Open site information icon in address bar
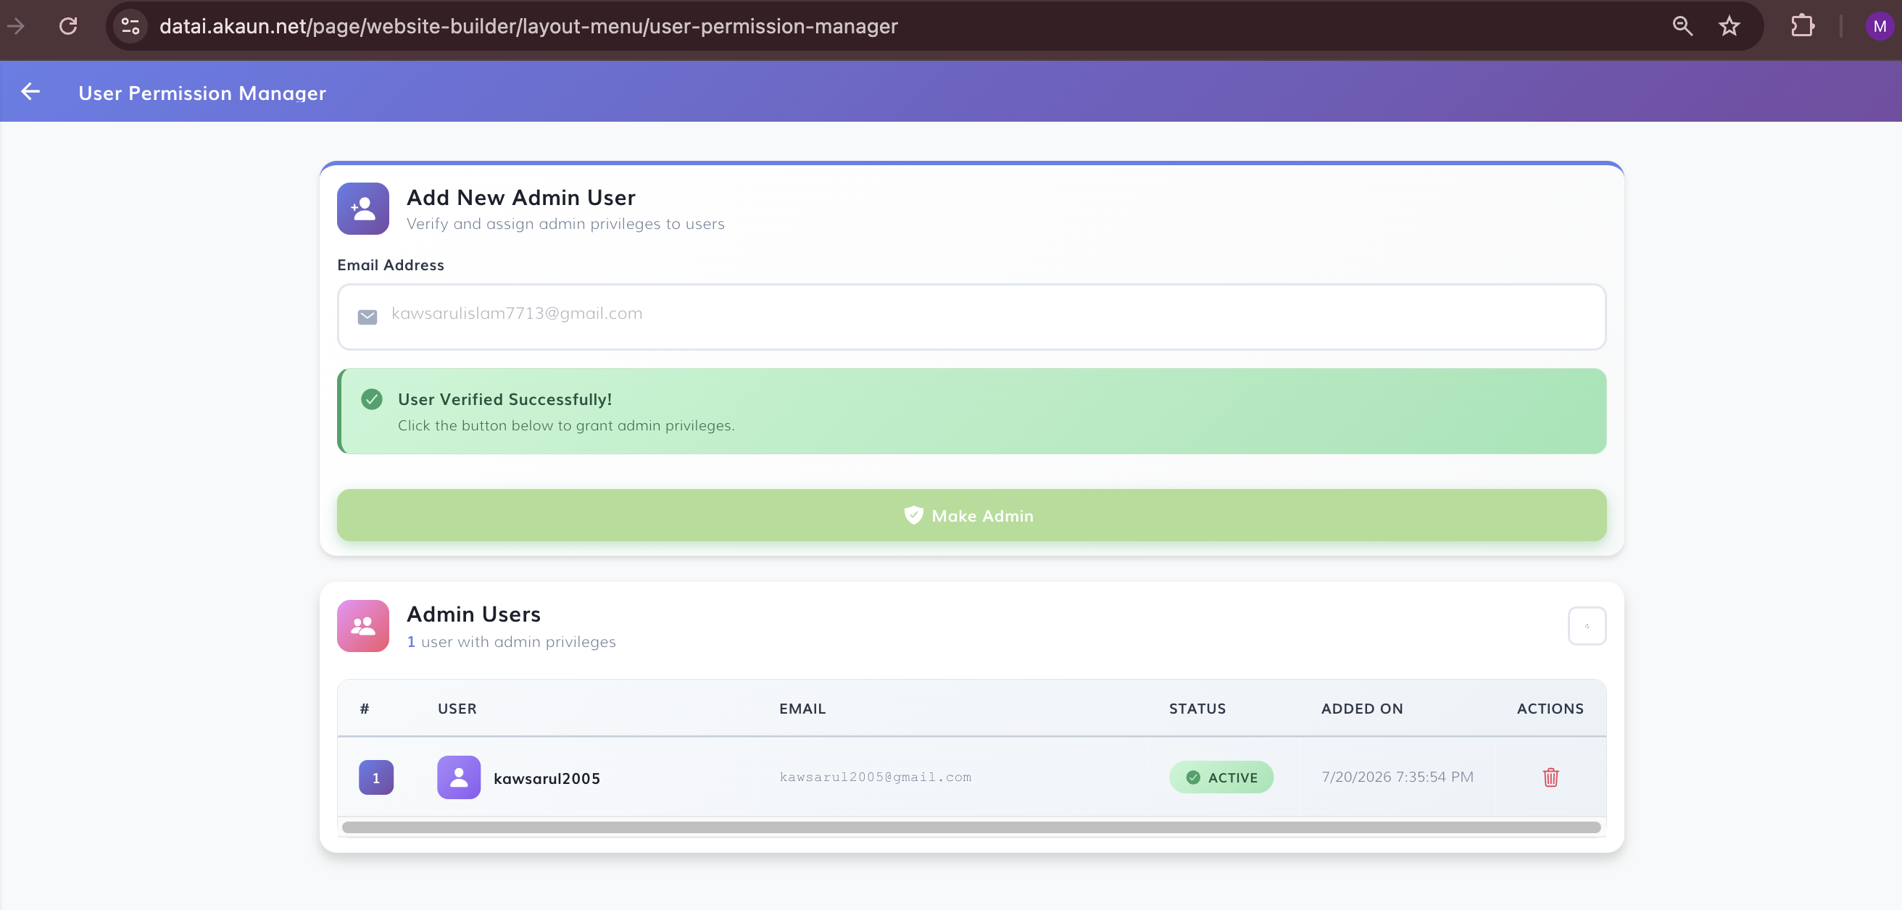The image size is (1902, 910). point(130,26)
